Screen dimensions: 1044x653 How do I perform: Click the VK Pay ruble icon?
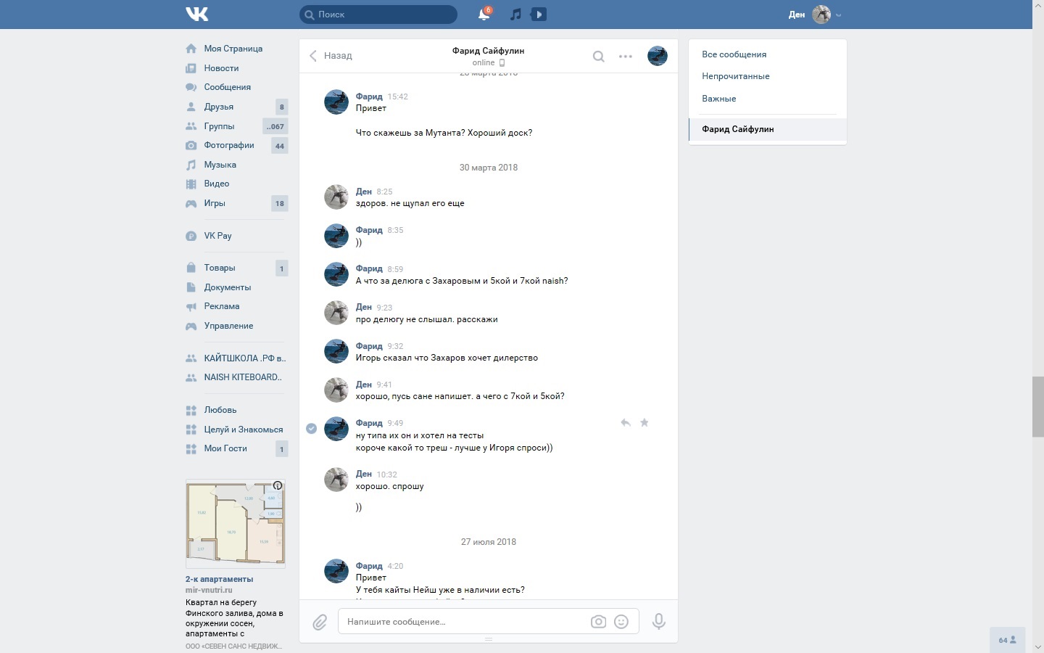pyautogui.click(x=191, y=236)
